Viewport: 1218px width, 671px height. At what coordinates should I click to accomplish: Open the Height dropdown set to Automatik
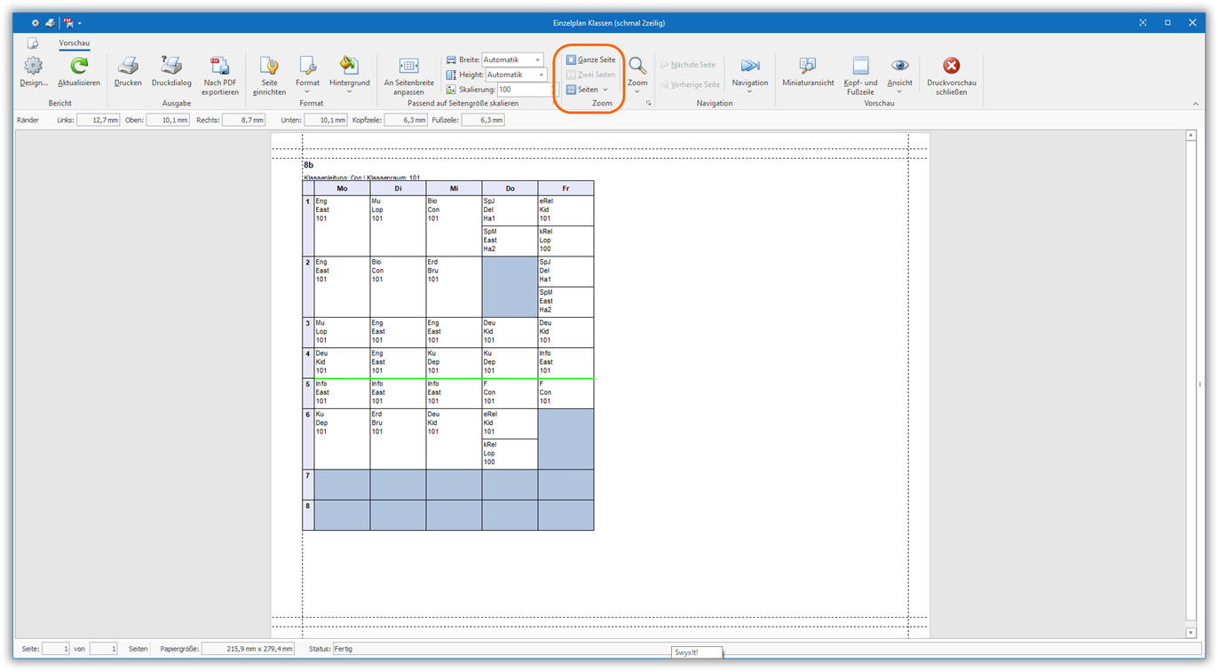[541, 75]
